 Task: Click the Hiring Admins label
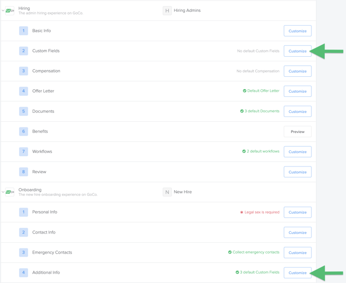tap(187, 10)
